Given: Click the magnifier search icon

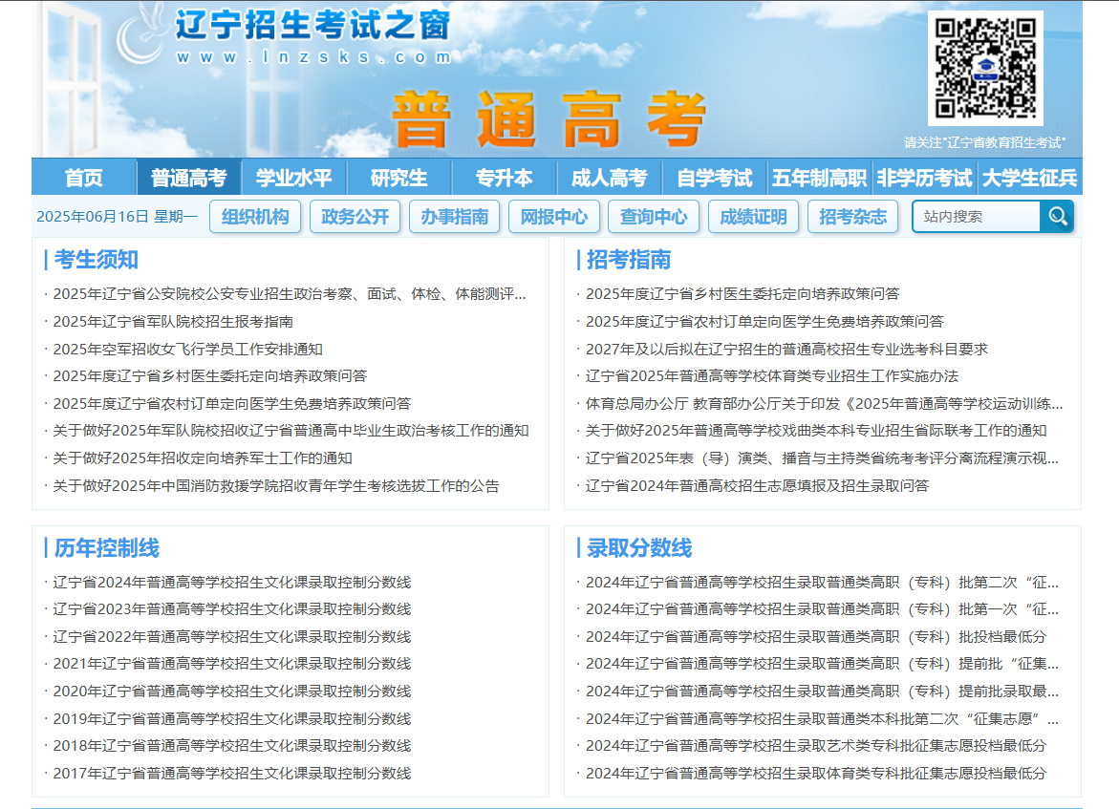Looking at the screenshot, I should click(x=1057, y=217).
